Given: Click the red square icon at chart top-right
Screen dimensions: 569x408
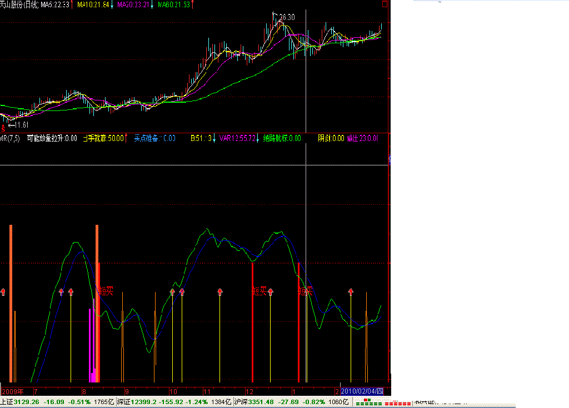Looking at the screenshot, I should (385, 4).
